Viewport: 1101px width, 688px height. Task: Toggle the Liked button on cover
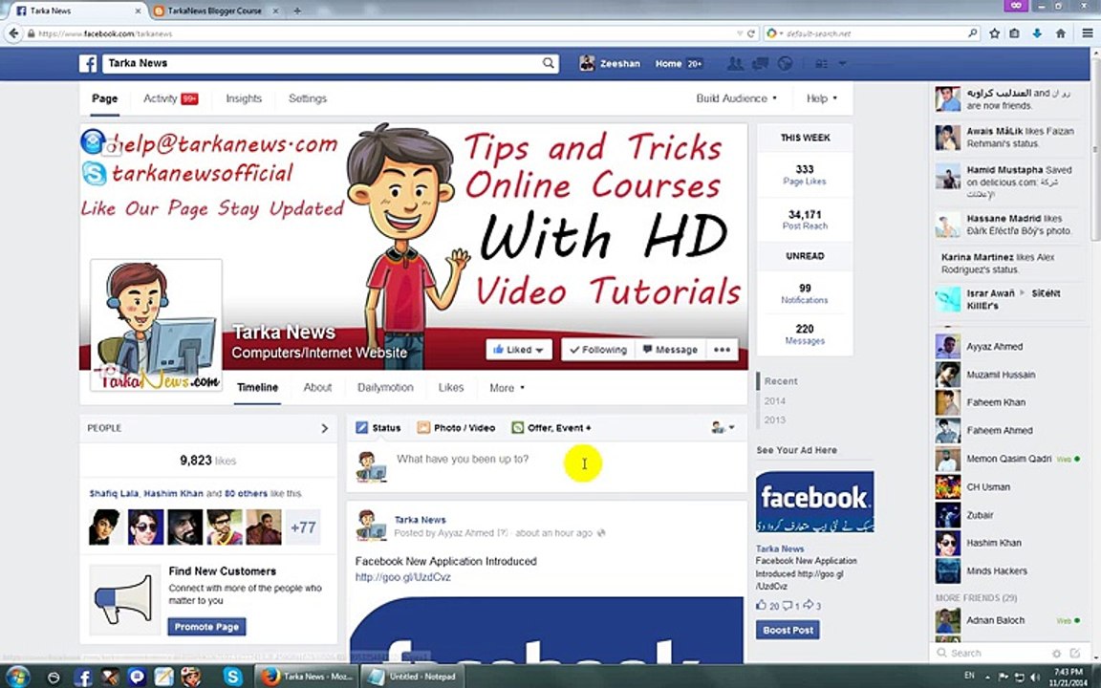click(518, 350)
